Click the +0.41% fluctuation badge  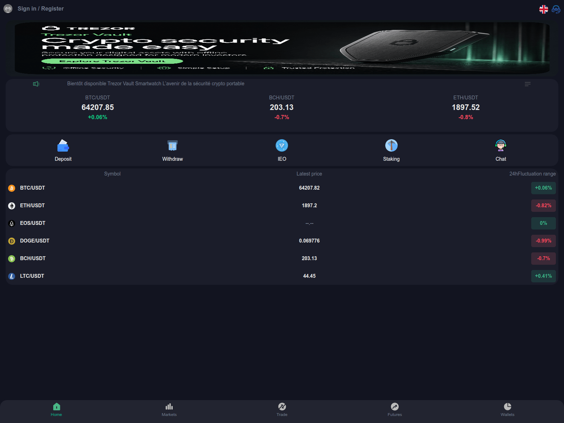click(x=544, y=276)
